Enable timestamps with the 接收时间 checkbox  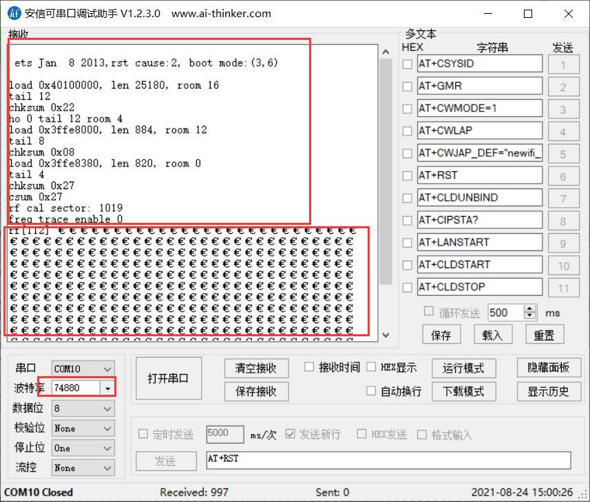(309, 367)
